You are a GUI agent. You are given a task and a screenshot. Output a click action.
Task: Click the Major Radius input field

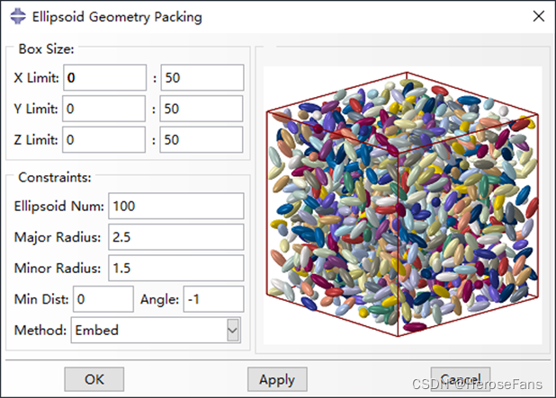coord(175,237)
